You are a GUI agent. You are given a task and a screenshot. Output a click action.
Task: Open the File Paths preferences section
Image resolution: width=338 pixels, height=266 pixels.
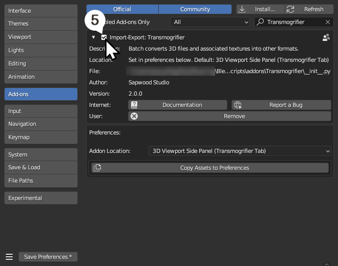coord(41,181)
